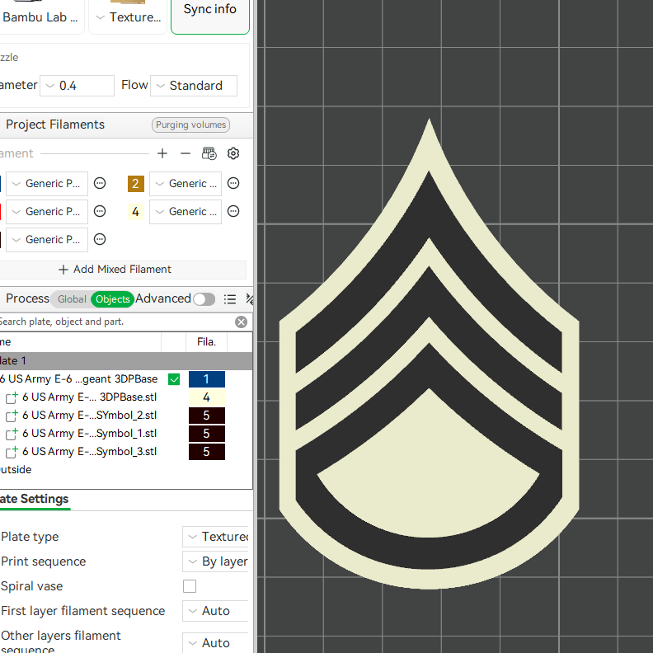Open options for filament 4 Generic
653x653 pixels.
pos(233,212)
